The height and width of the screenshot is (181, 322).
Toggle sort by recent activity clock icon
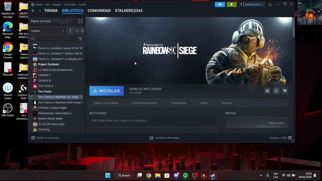click(x=77, y=31)
